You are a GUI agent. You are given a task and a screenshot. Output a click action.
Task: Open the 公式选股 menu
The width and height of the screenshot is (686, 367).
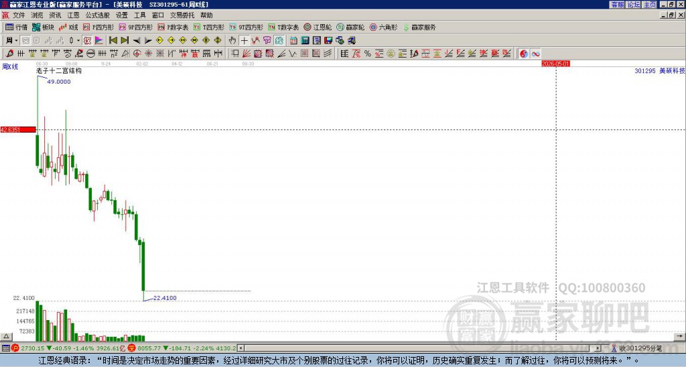click(x=98, y=15)
